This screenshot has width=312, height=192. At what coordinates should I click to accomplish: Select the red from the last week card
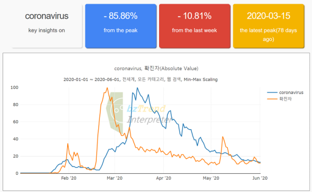coord(194,26)
